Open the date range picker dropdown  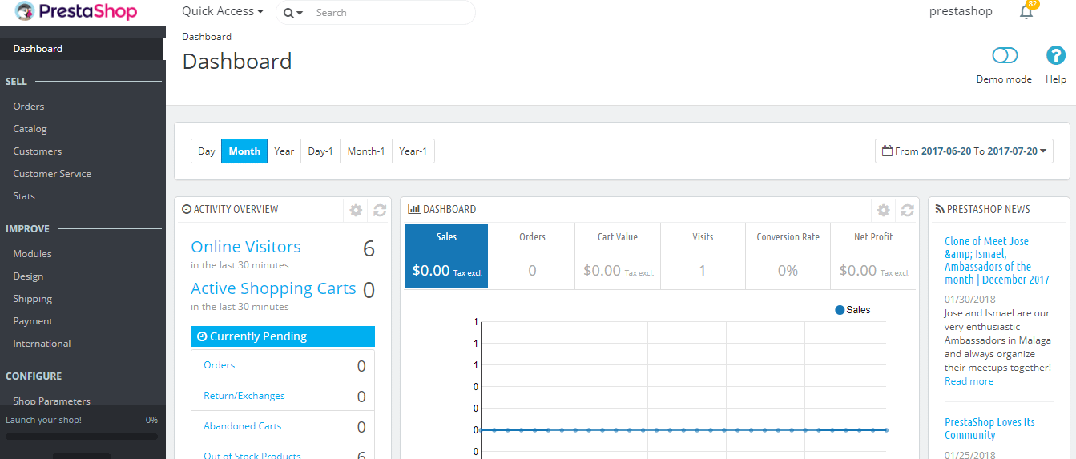click(964, 151)
